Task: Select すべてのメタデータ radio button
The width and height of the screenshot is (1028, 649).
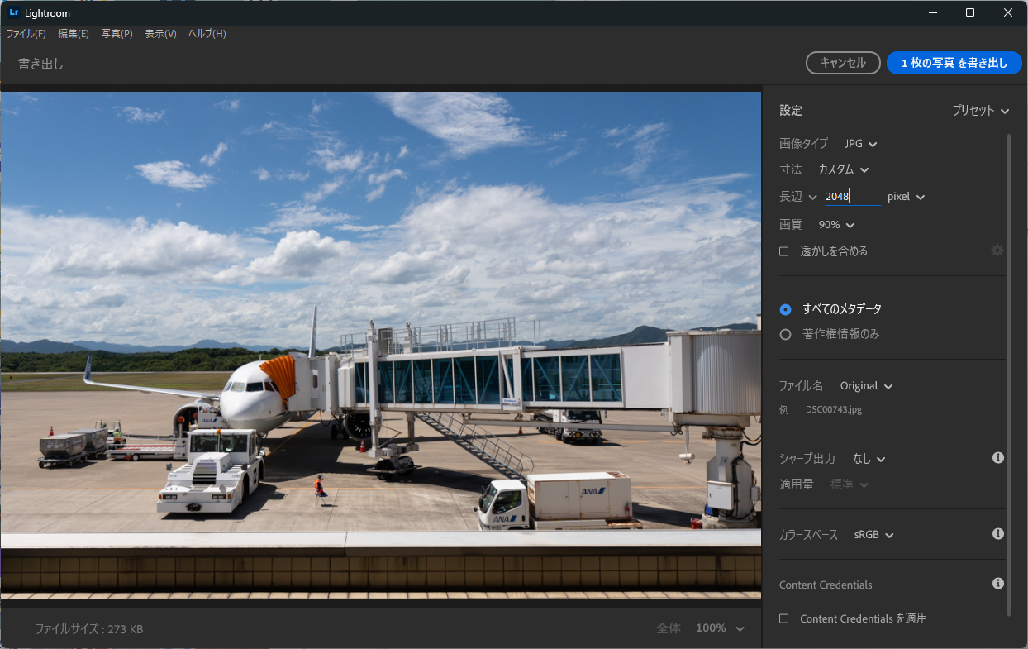Action: (x=786, y=309)
